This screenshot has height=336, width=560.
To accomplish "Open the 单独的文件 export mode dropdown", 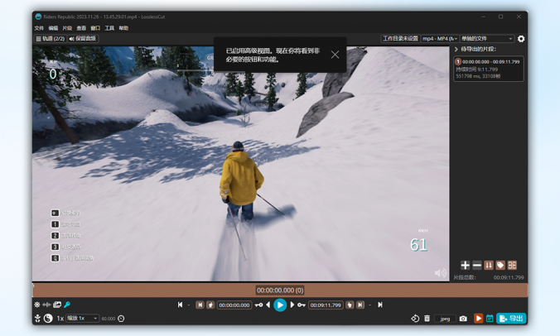I will tap(487, 39).
